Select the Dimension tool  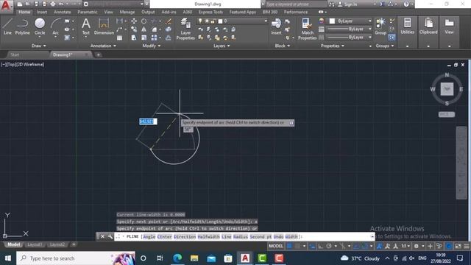click(104, 26)
